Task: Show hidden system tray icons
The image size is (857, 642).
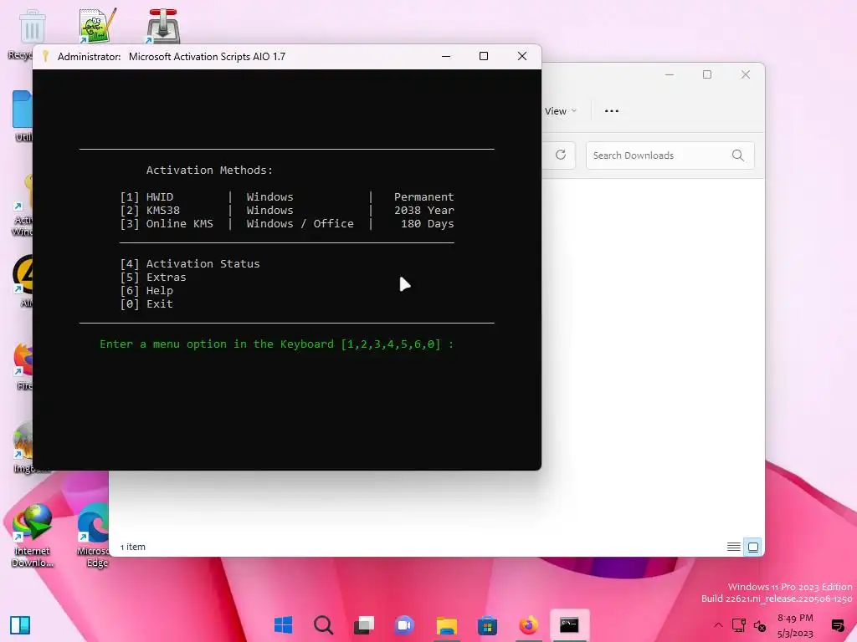Action: point(718,625)
